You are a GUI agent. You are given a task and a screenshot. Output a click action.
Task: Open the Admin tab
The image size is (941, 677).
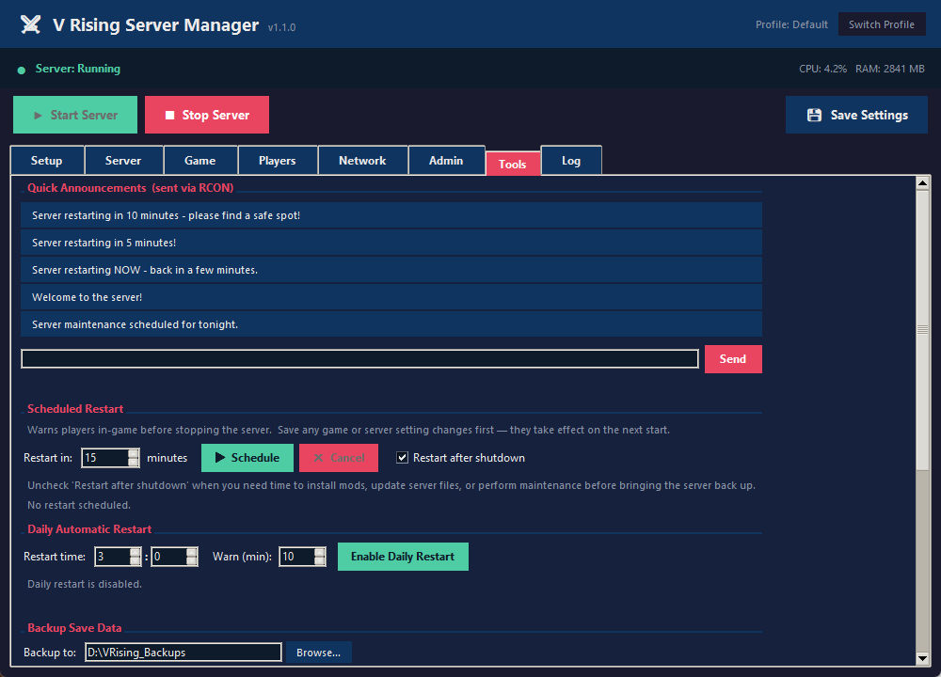pyautogui.click(x=446, y=161)
